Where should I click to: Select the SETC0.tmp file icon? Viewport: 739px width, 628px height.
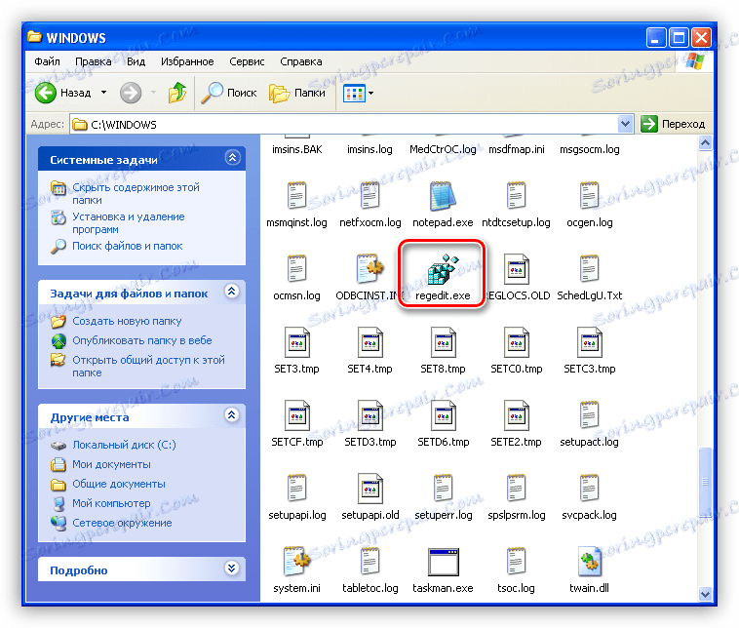point(516,342)
